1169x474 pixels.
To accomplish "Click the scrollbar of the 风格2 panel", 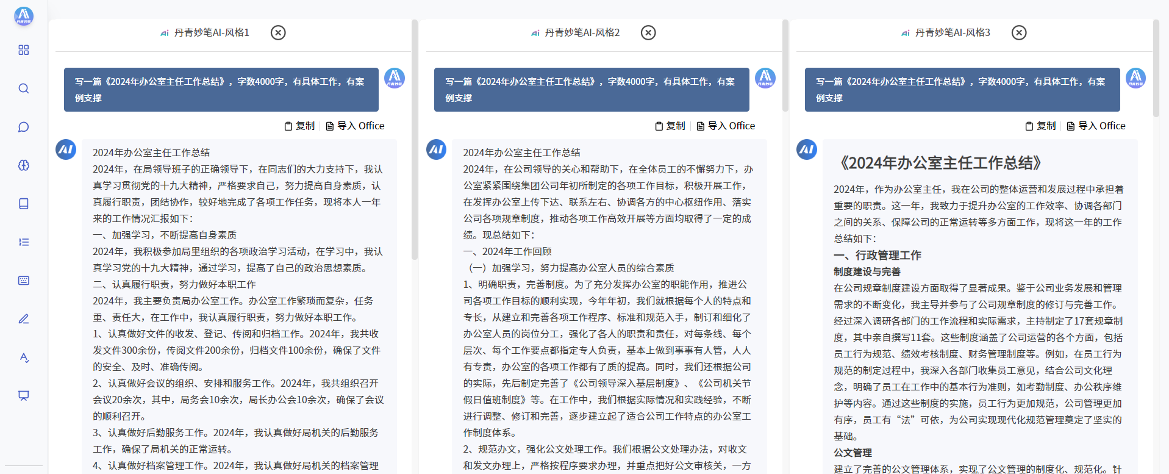I will pyautogui.click(x=785, y=66).
